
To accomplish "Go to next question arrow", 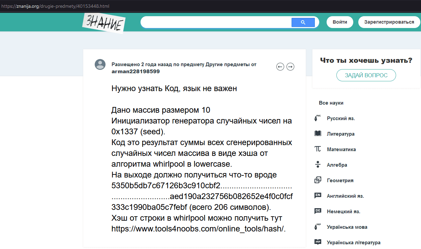I will (290, 67).
